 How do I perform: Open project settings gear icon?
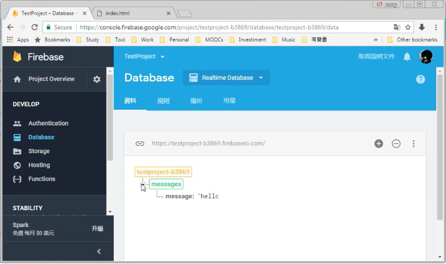click(x=97, y=79)
